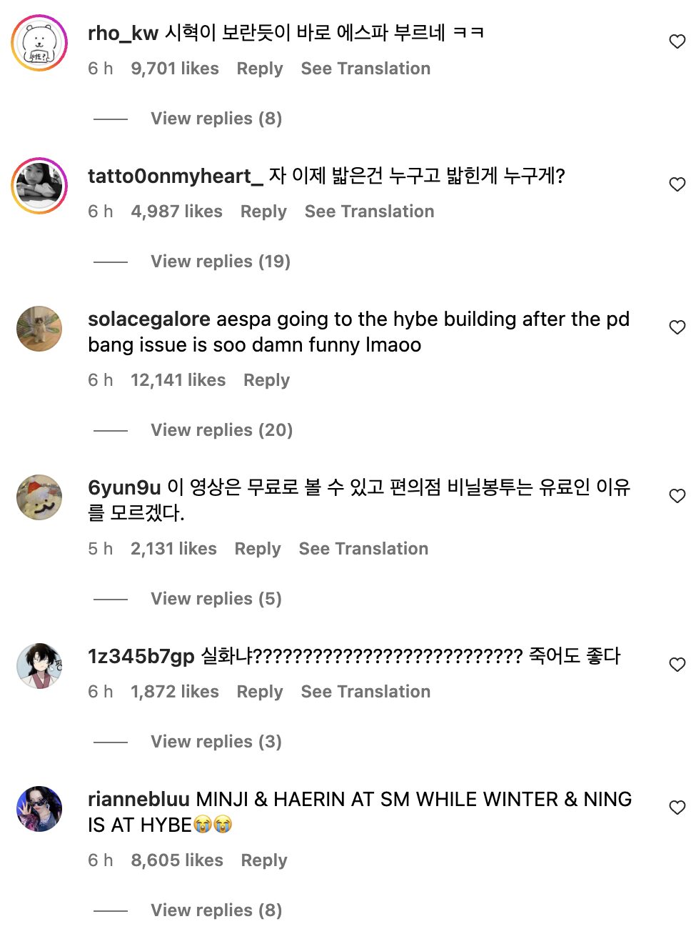Open tatto0onmyheart_'s profile avatar
This screenshot has height=939, width=691.
[39, 186]
